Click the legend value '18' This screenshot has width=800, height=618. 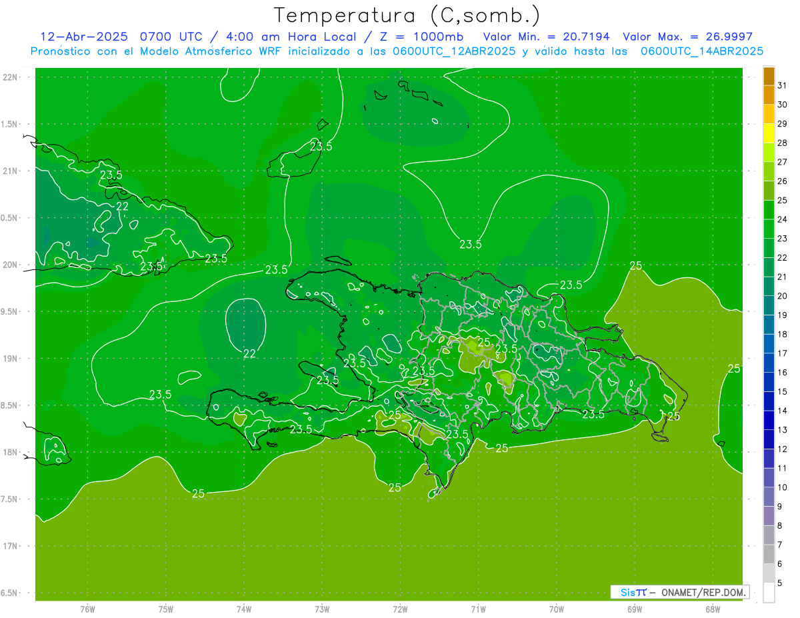(x=782, y=334)
